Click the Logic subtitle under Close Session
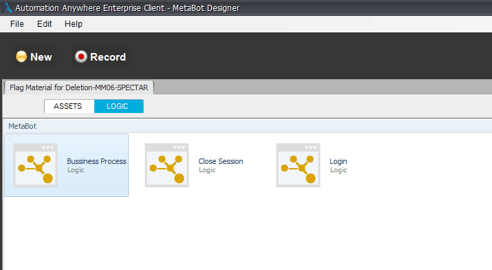The height and width of the screenshot is (270, 492). 207,170
